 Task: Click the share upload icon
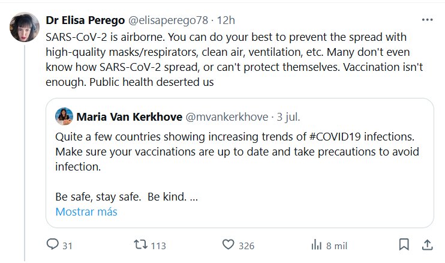pyautogui.click(x=427, y=245)
